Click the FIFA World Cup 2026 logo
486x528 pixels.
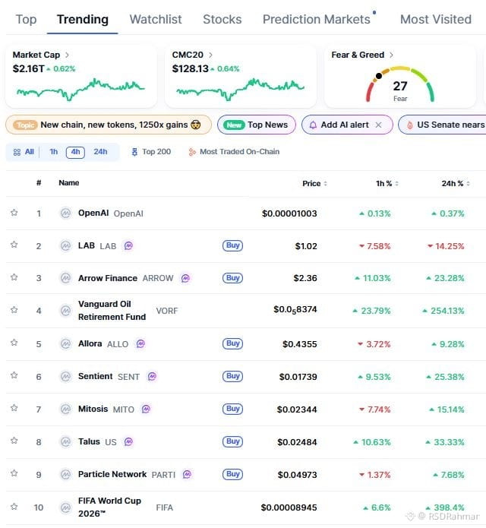click(x=65, y=507)
